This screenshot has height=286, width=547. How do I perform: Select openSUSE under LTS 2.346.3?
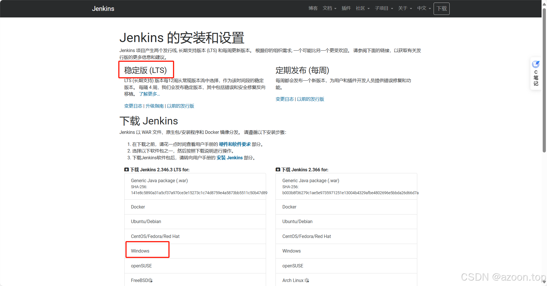point(195,266)
